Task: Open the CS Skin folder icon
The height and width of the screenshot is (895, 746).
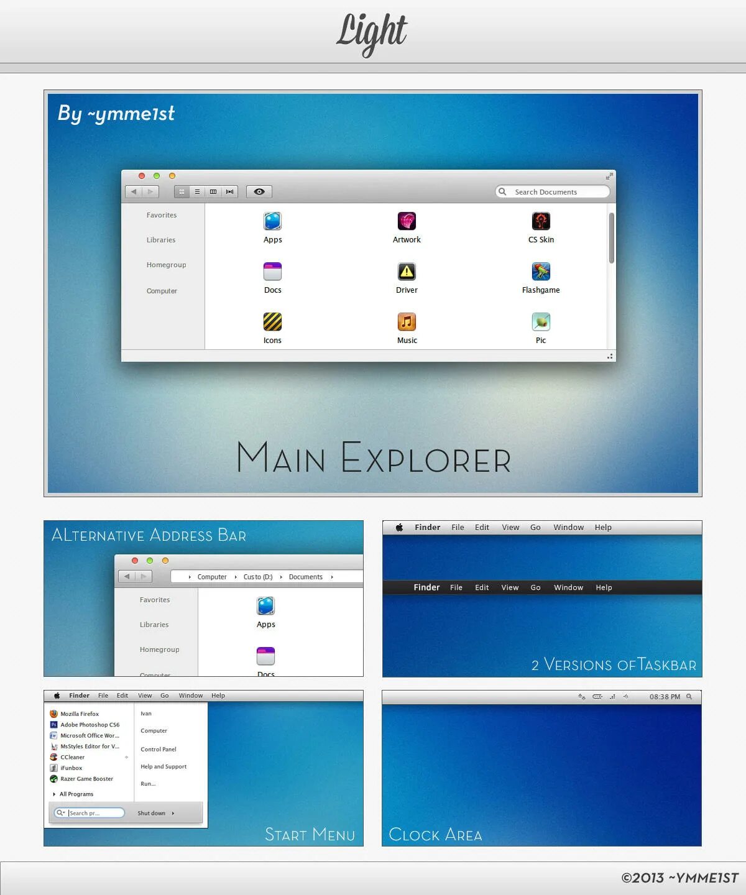Action: [x=541, y=221]
